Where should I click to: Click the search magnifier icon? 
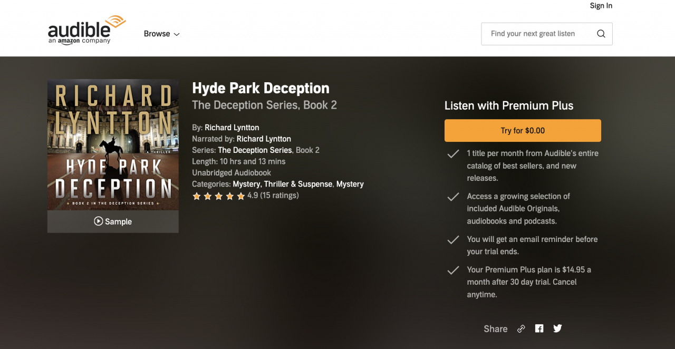point(601,34)
